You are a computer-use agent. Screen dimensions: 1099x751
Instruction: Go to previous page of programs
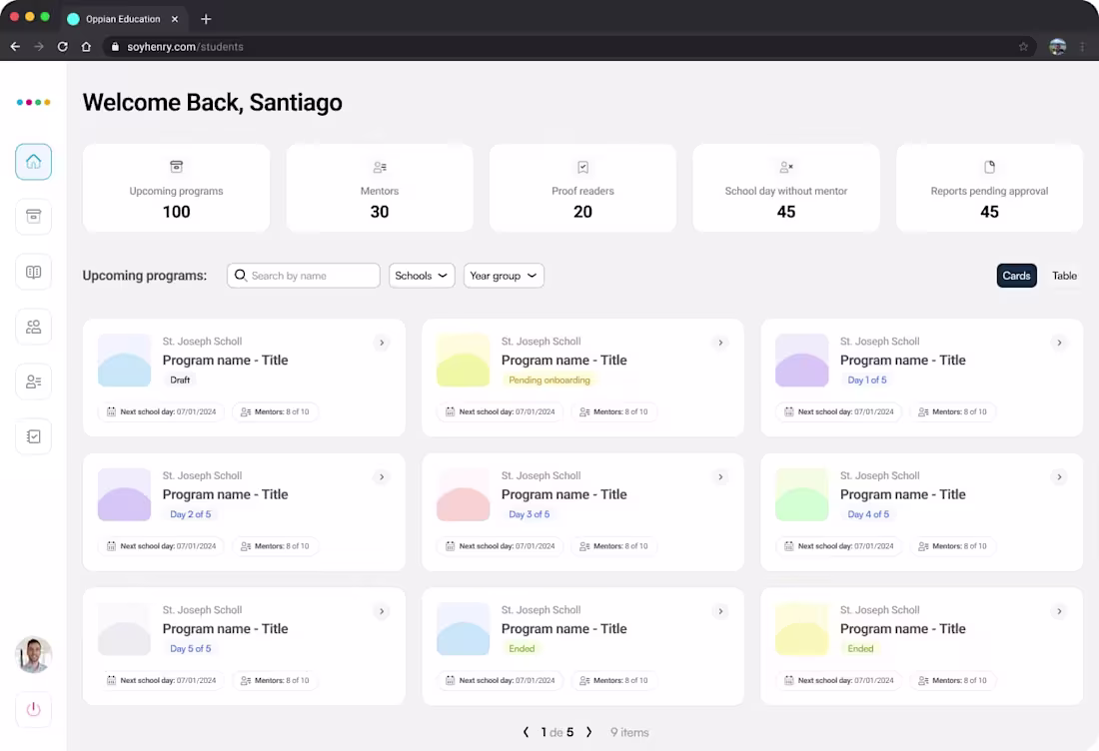(527, 732)
